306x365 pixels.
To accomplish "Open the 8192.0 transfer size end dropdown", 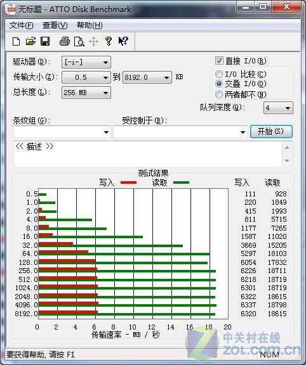I will 147,77.
